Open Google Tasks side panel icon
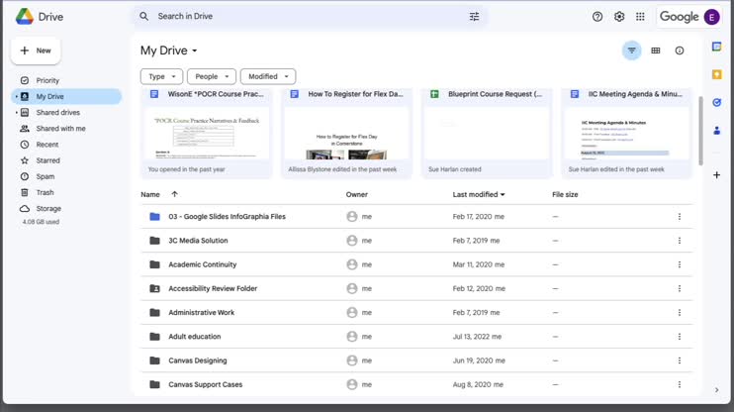 coord(716,102)
